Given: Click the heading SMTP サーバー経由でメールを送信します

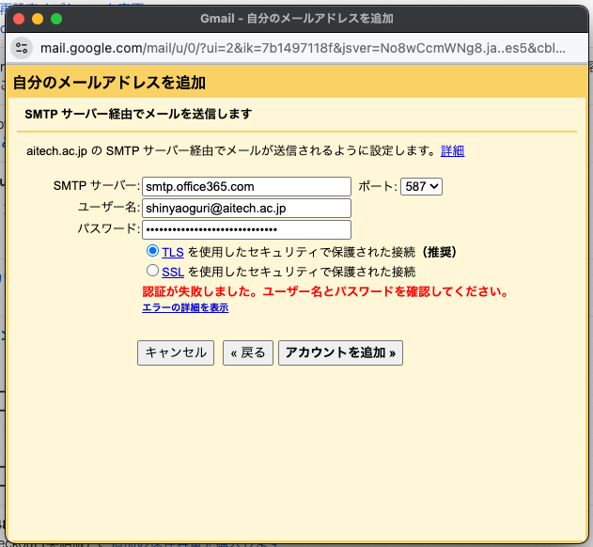Looking at the screenshot, I should point(138,114).
